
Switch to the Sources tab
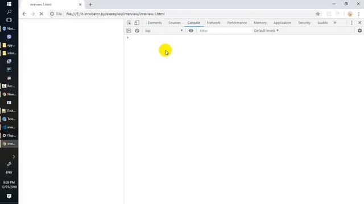[175, 23]
